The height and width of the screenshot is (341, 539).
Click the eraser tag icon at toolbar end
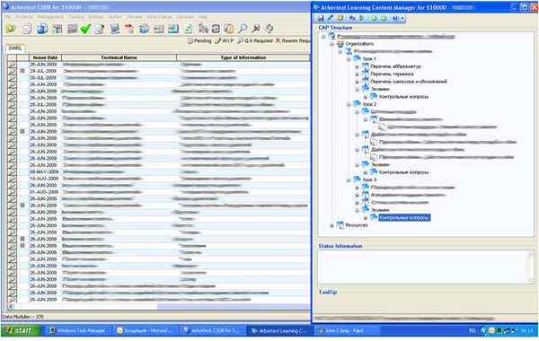269,29
